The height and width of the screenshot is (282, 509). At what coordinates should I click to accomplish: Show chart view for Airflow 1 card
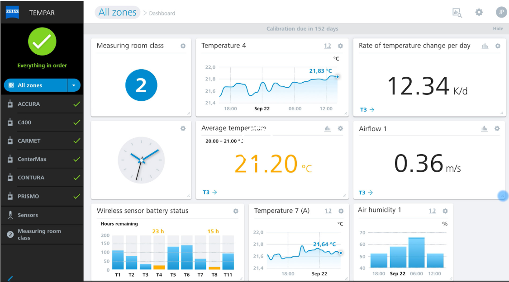tap(484, 129)
